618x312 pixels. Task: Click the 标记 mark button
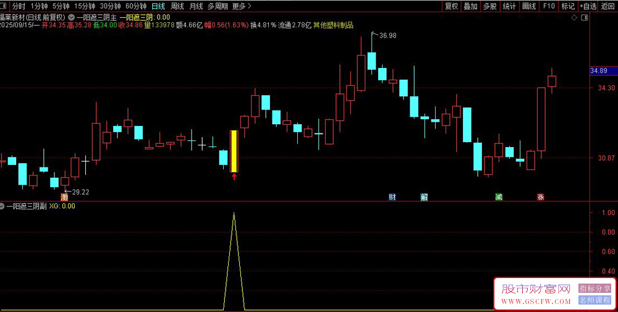(x=568, y=6)
